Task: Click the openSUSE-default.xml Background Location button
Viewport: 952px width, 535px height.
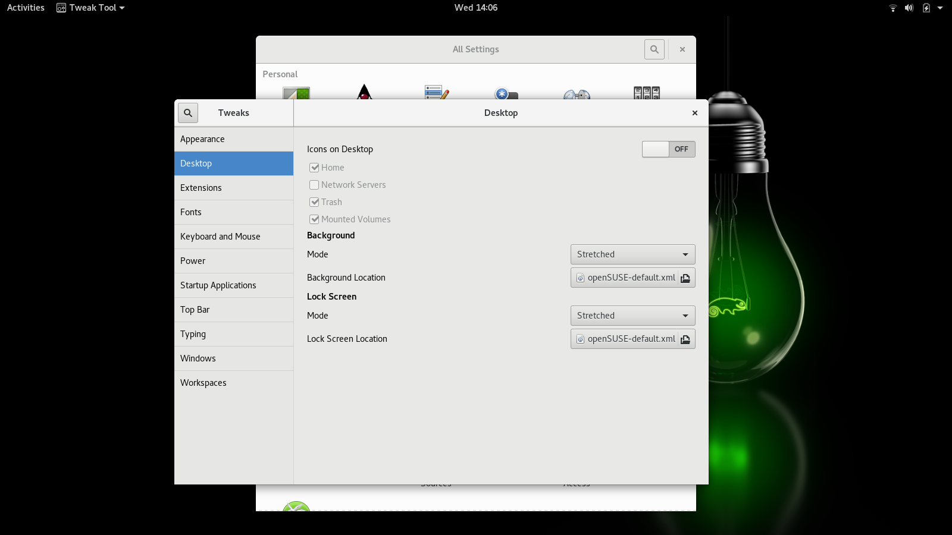Action: coord(625,278)
